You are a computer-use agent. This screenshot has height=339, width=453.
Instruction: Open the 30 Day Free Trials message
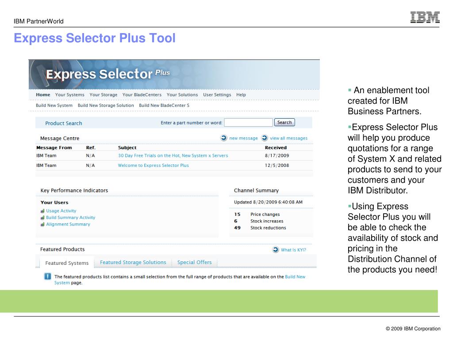(173, 156)
